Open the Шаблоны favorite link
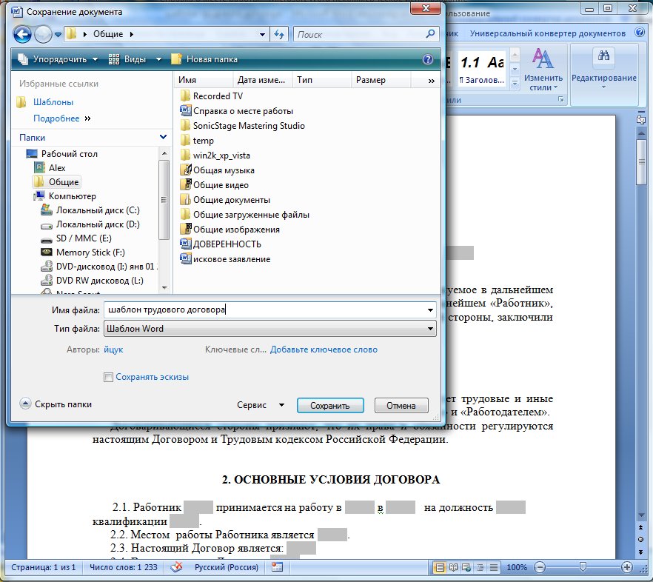Image resolution: width=653 pixels, height=582 pixels. click(x=53, y=102)
